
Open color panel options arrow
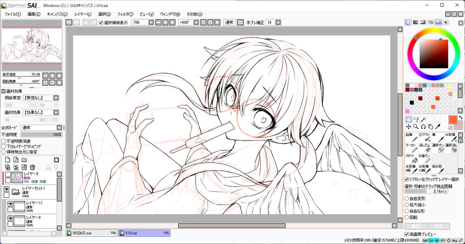pos(460,22)
